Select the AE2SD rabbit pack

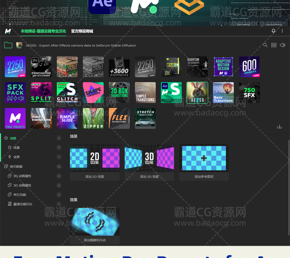(197, 92)
